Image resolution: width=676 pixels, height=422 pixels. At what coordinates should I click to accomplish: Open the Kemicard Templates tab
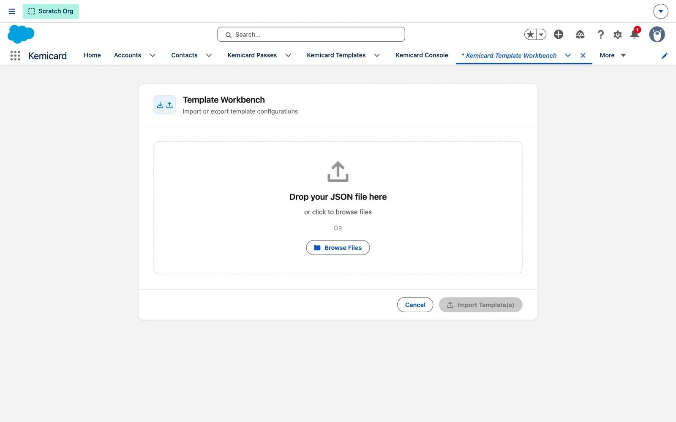point(336,55)
